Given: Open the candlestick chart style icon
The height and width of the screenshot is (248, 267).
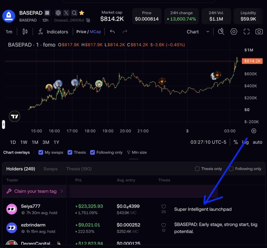Looking at the screenshot, I should coord(25,32).
